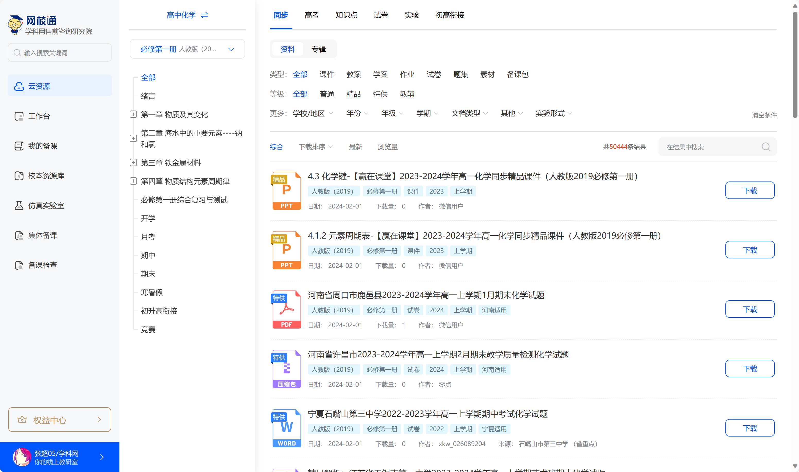Click the 清空条件 link
The height and width of the screenshot is (472, 799).
764,115
